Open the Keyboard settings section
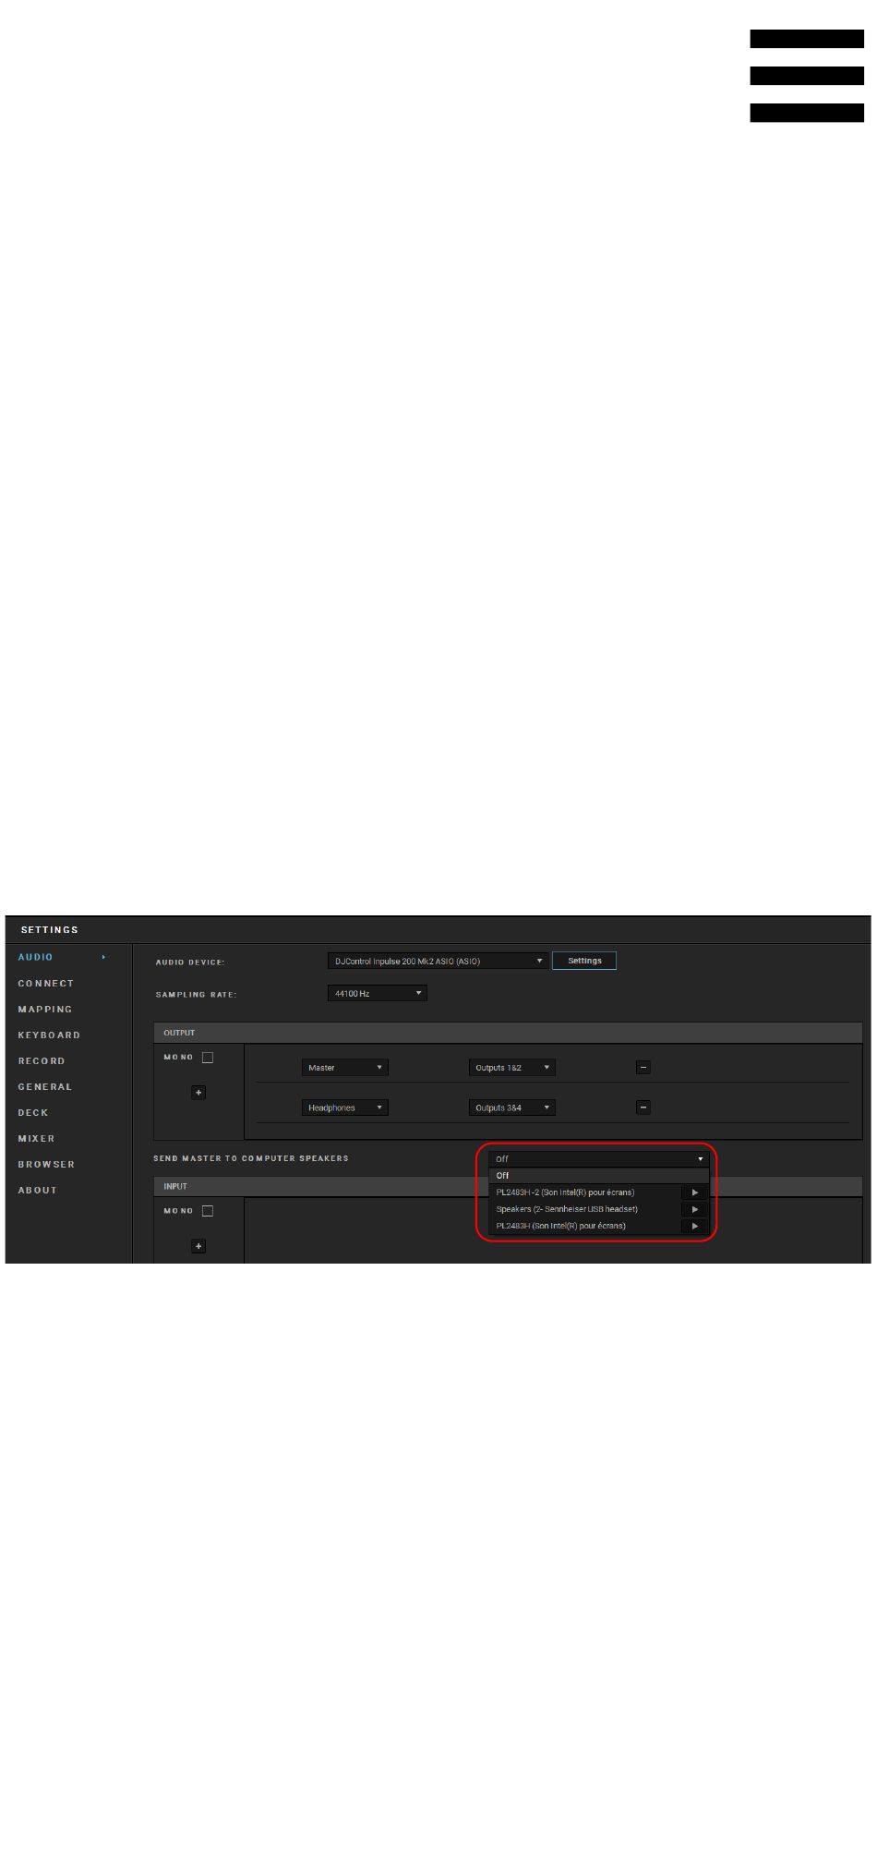877x1852 pixels. coord(49,1035)
